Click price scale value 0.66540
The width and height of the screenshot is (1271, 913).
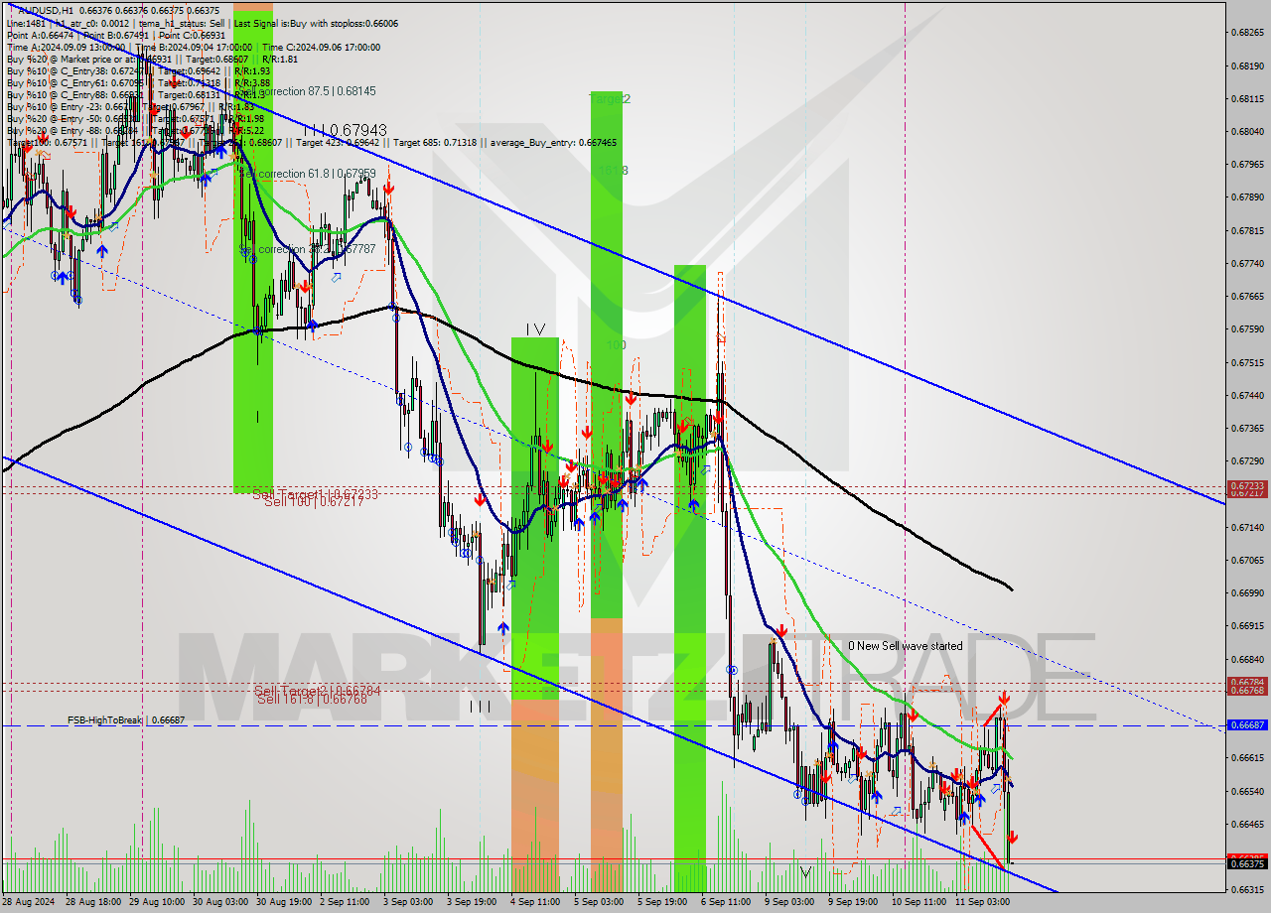click(1248, 791)
